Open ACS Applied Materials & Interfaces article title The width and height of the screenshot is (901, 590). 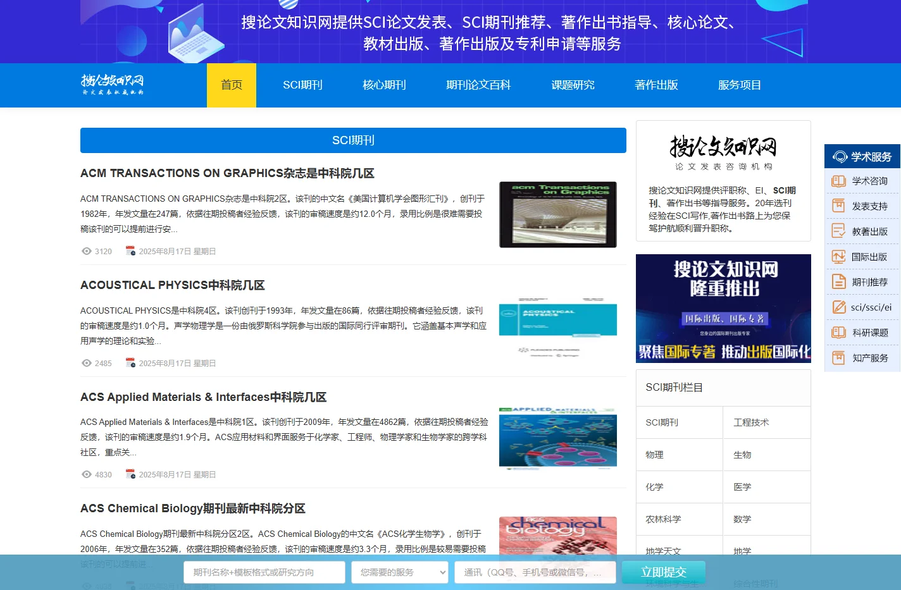pos(203,397)
